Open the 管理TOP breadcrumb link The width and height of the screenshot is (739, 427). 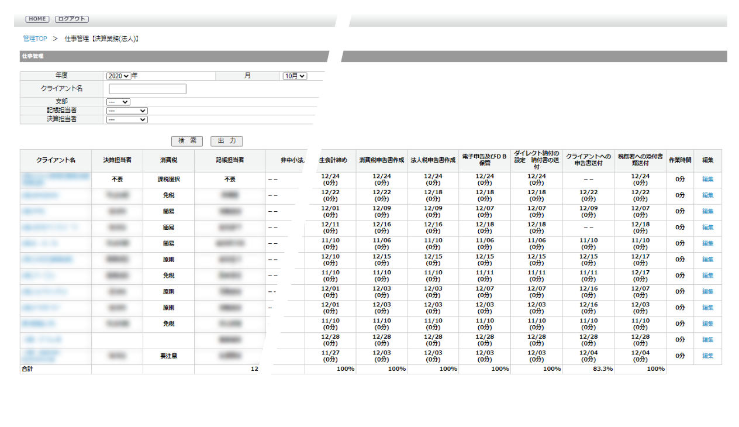[x=35, y=39]
